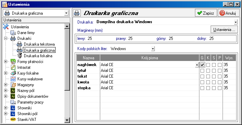Click the Zapisz save button
The image size is (242, 125).
pos(206,13)
